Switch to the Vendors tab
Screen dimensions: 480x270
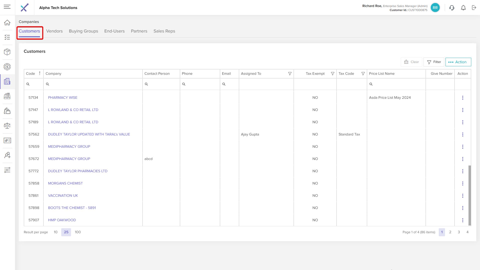point(54,31)
